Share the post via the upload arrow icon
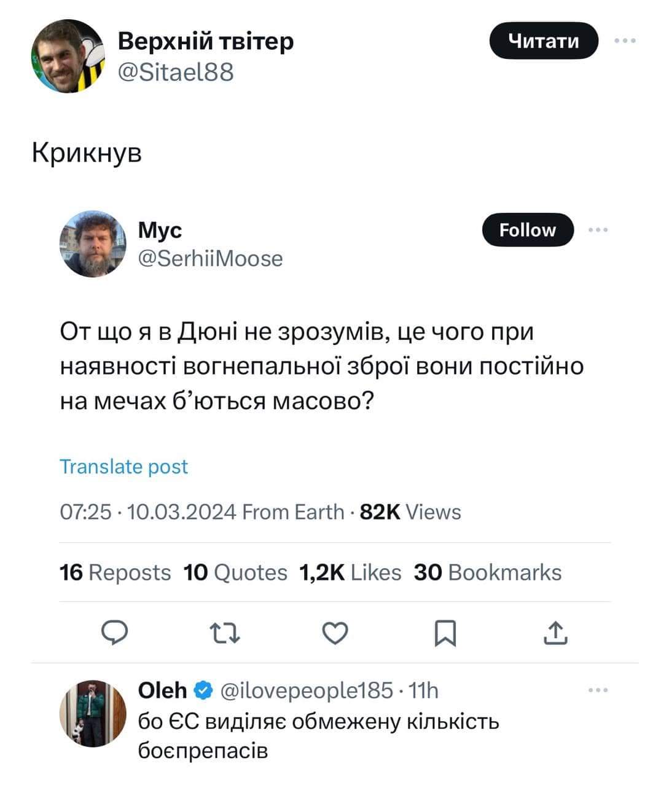The width and height of the screenshot is (661, 787). (555, 633)
